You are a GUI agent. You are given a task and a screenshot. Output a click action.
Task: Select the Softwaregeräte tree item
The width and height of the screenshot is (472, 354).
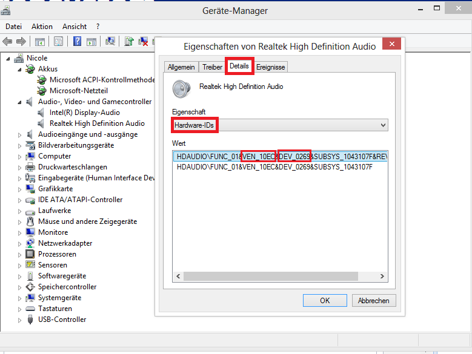[62, 276]
